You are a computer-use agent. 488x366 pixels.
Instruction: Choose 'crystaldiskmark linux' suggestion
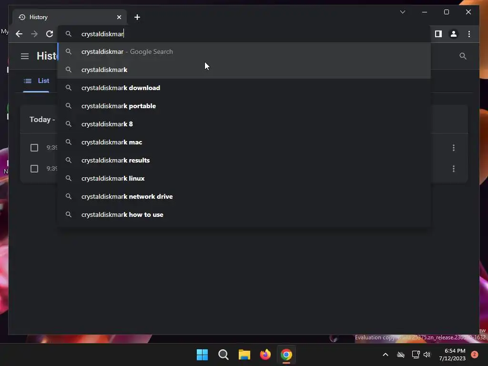244,178
